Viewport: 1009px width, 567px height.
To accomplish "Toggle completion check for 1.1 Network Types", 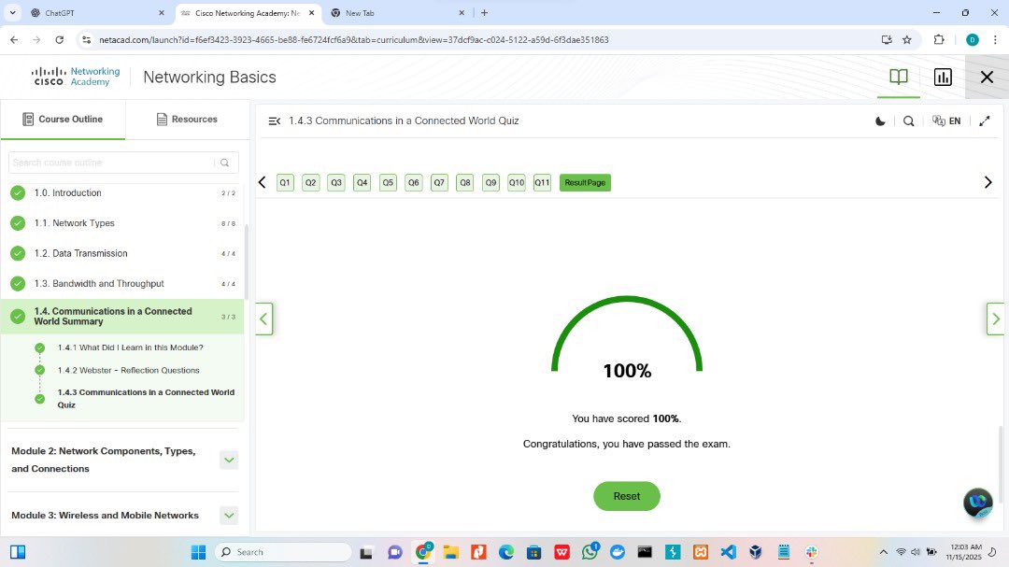I will point(17,223).
